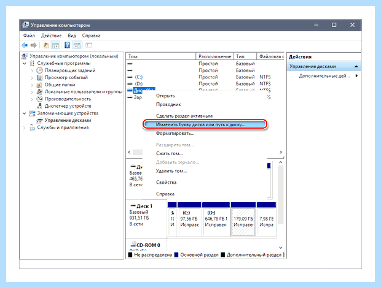Click the Диспетчер устройств icon
The height and width of the screenshot is (288, 381).
coord(39,106)
